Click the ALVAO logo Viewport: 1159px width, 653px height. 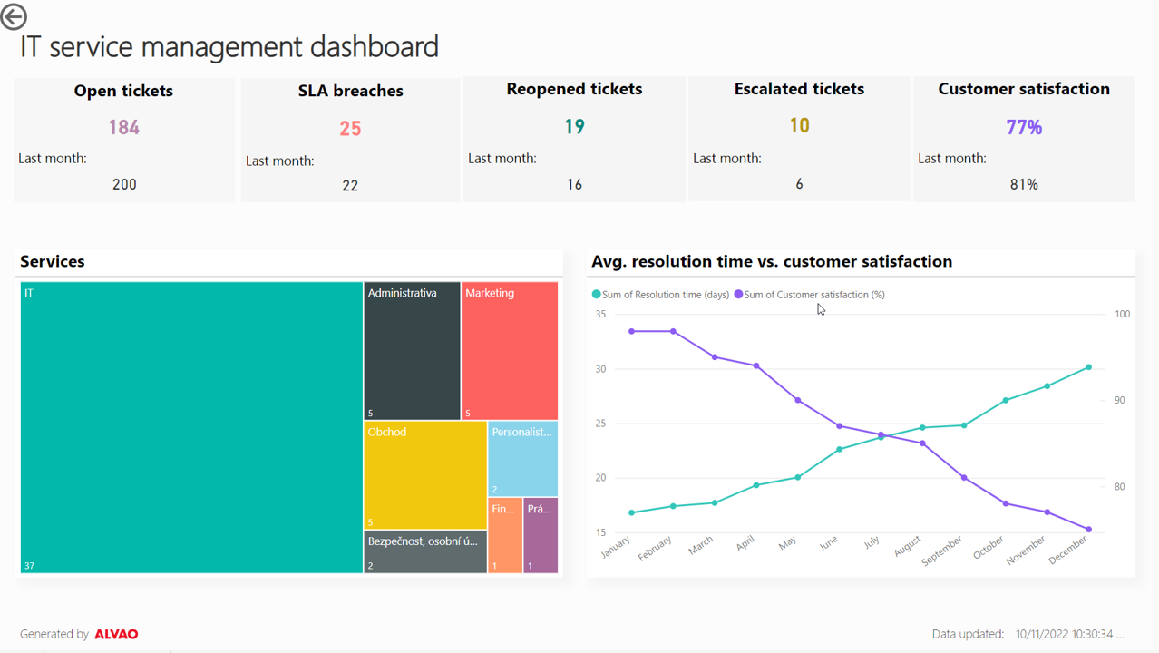[x=116, y=634]
